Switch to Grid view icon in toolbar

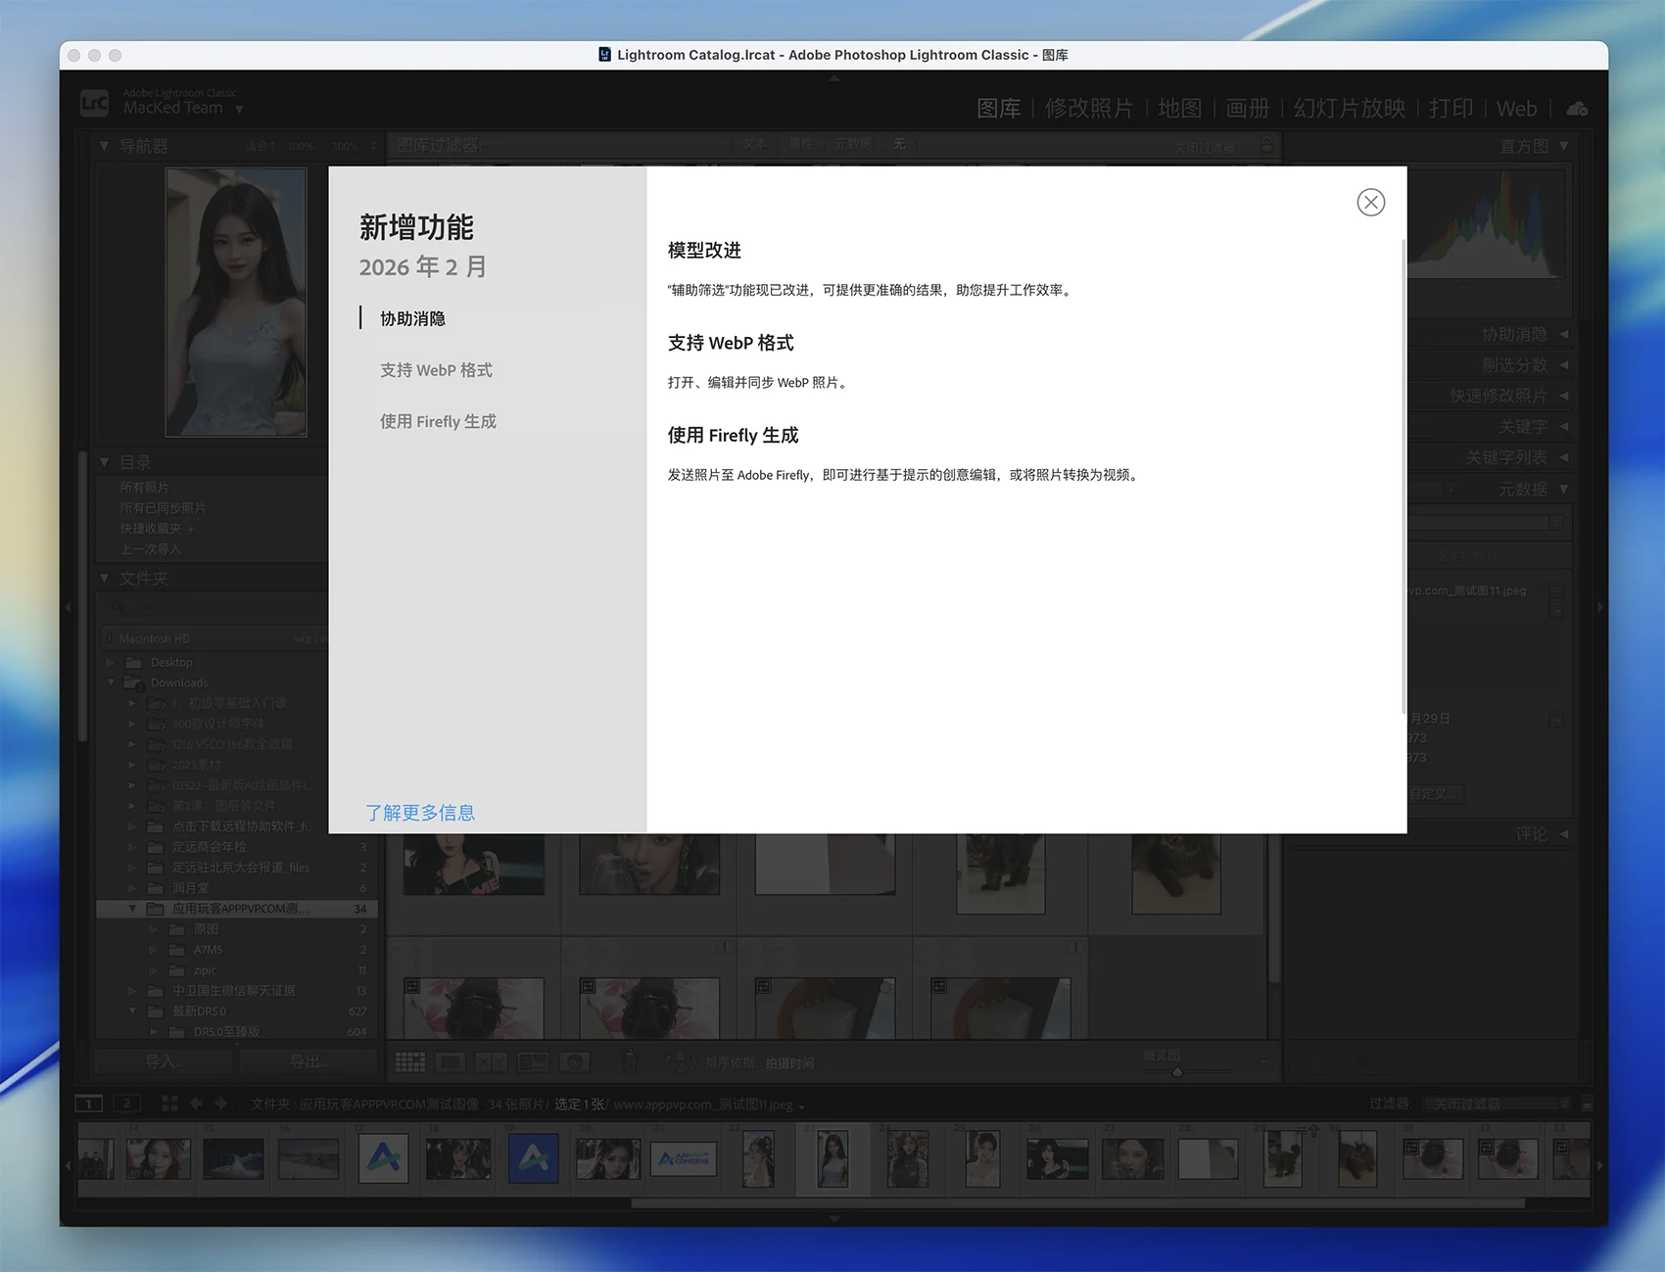409,1062
